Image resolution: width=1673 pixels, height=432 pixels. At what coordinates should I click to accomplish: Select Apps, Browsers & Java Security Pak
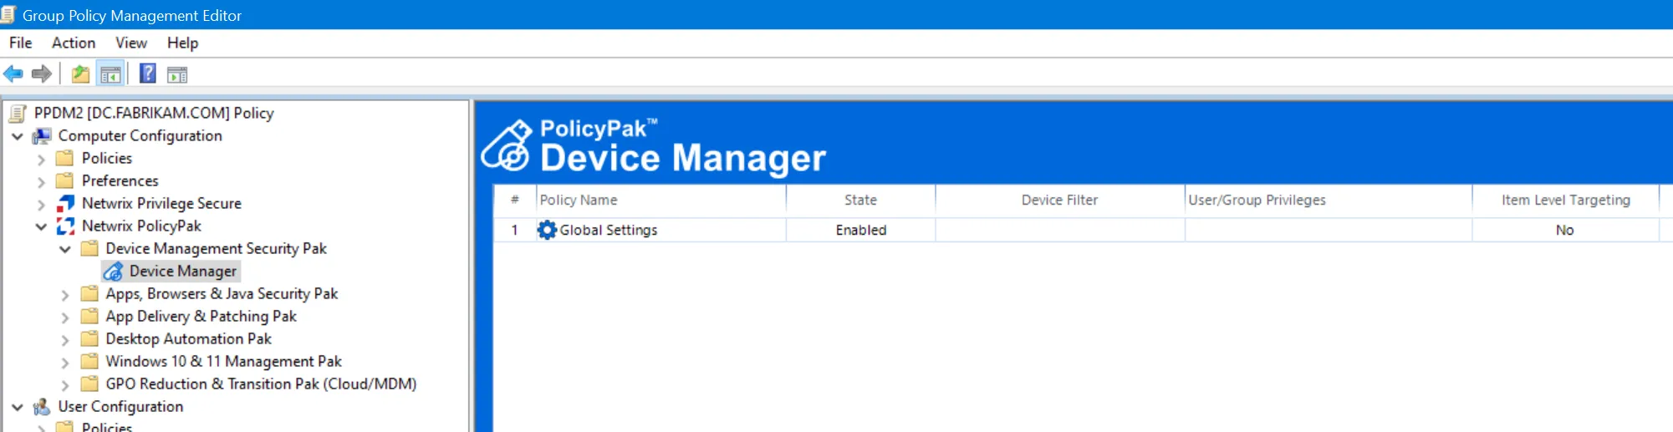coord(222,293)
